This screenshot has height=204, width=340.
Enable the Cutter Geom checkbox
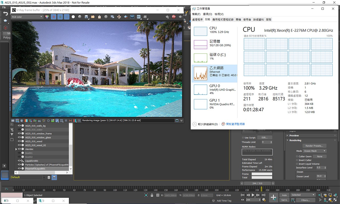click(297, 156)
